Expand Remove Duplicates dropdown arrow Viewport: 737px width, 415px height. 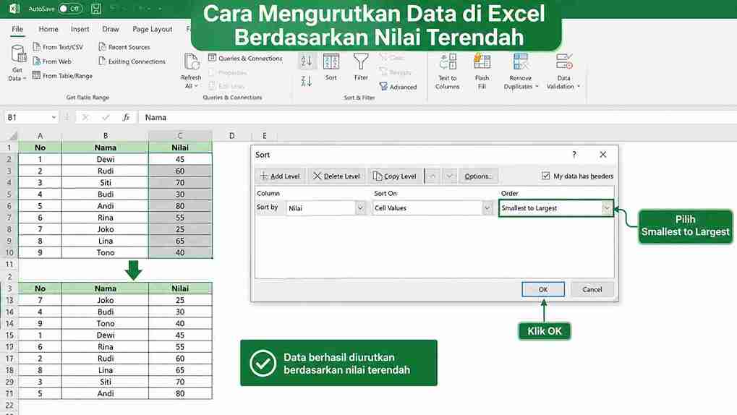(537, 87)
